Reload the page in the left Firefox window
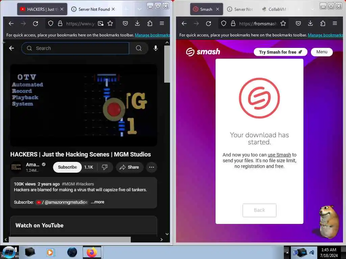 coord(35,23)
